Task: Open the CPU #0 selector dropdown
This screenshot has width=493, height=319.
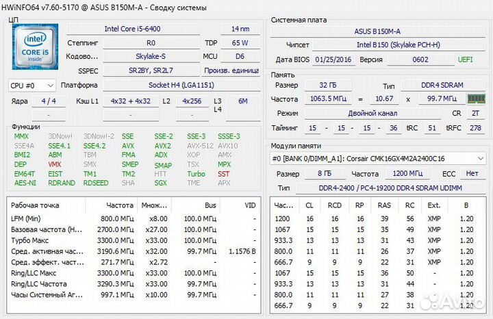Action: (32, 86)
